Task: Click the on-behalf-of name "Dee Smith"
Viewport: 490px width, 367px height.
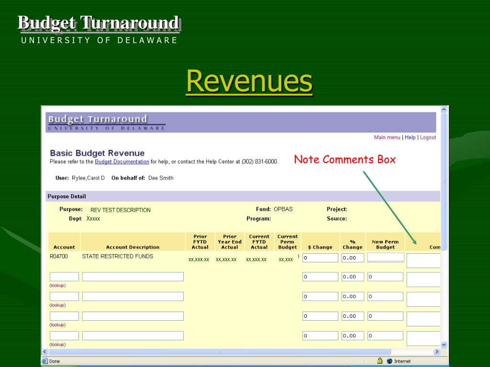Action: (161, 178)
